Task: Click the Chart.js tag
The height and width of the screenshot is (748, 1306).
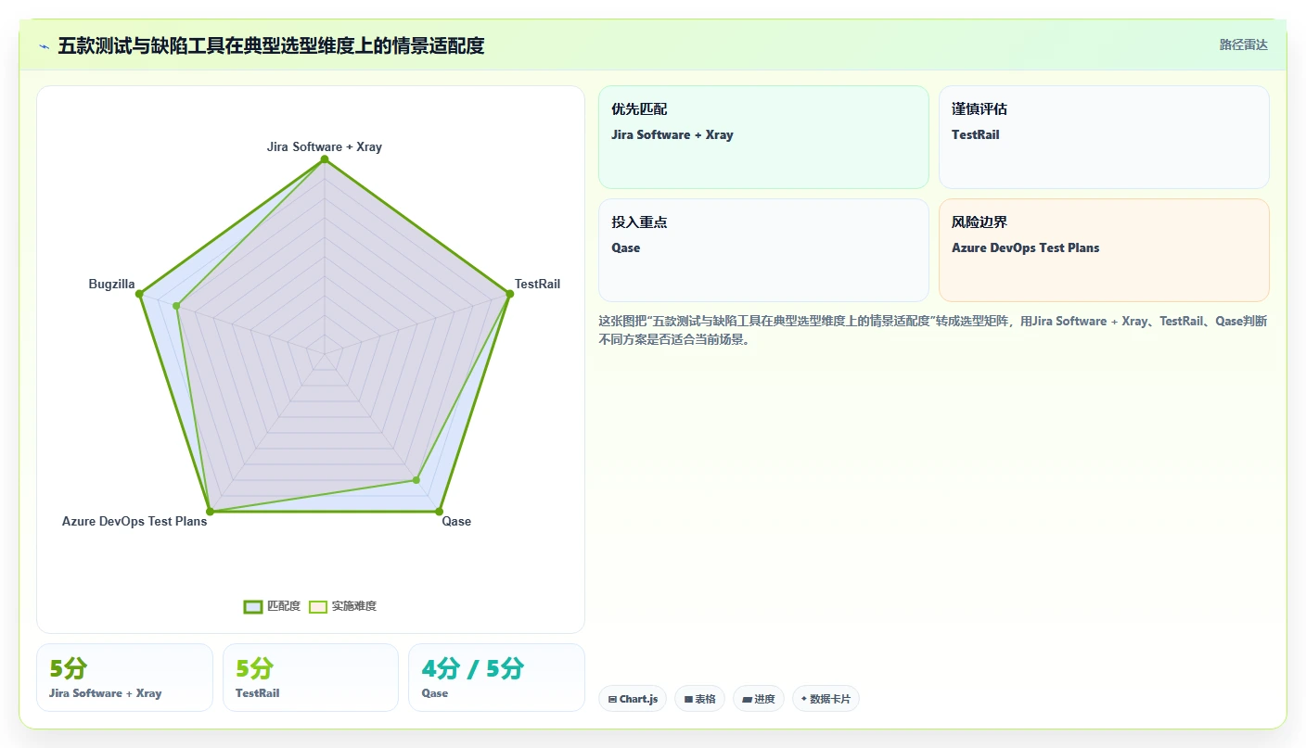Action: (x=633, y=699)
